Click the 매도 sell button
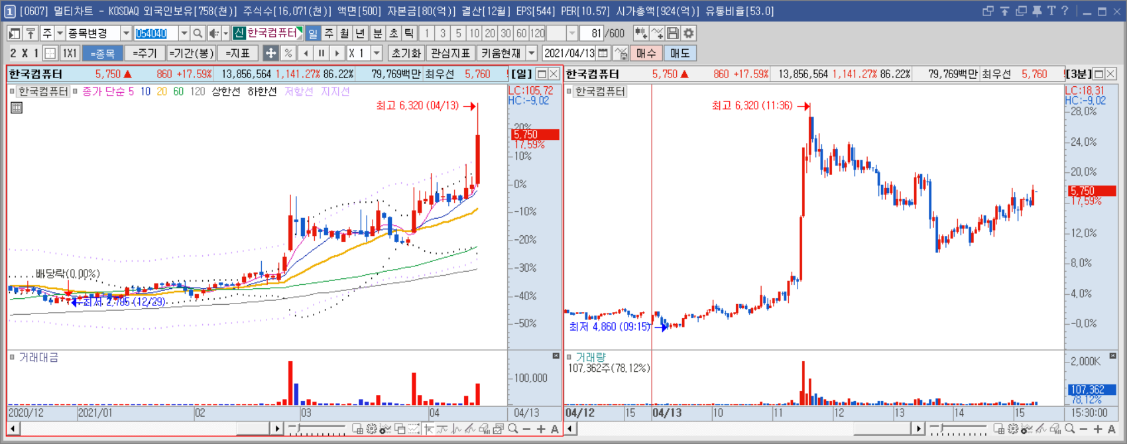The width and height of the screenshot is (1127, 444). (x=680, y=54)
